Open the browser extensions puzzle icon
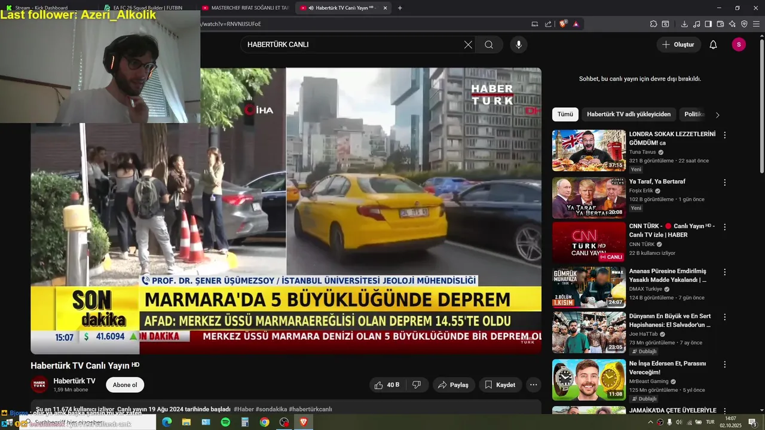The image size is (765, 430). click(653, 24)
